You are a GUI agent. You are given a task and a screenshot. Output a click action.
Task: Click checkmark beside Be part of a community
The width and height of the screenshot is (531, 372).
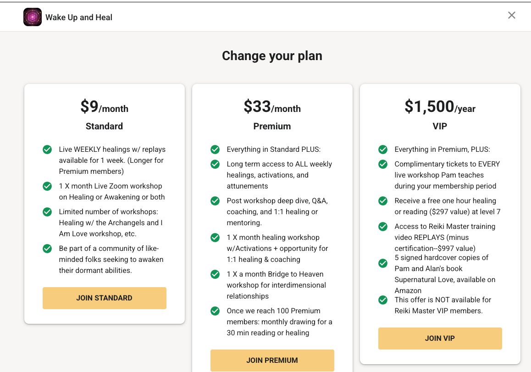[47, 248]
